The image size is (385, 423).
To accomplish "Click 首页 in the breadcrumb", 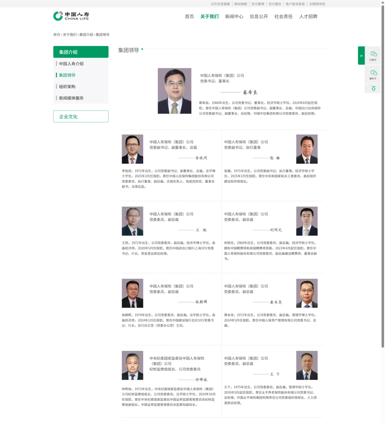I will (x=57, y=34).
